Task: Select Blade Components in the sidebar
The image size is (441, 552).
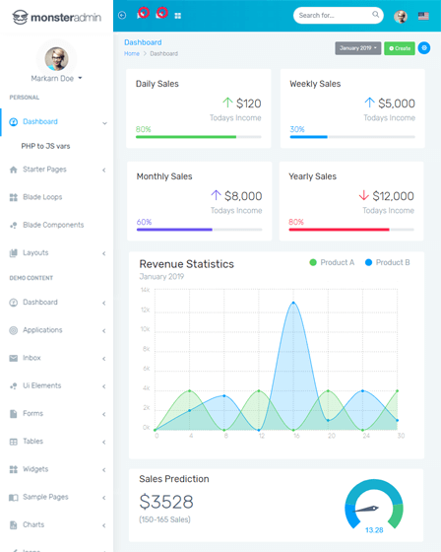Action: tap(53, 225)
